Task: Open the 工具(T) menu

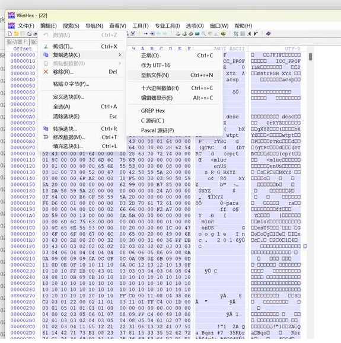Action: pos(141,26)
